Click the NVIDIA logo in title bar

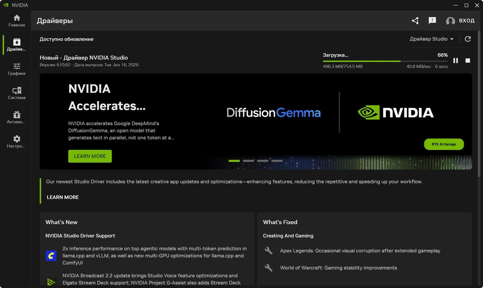pyautogui.click(x=6, y=5)
